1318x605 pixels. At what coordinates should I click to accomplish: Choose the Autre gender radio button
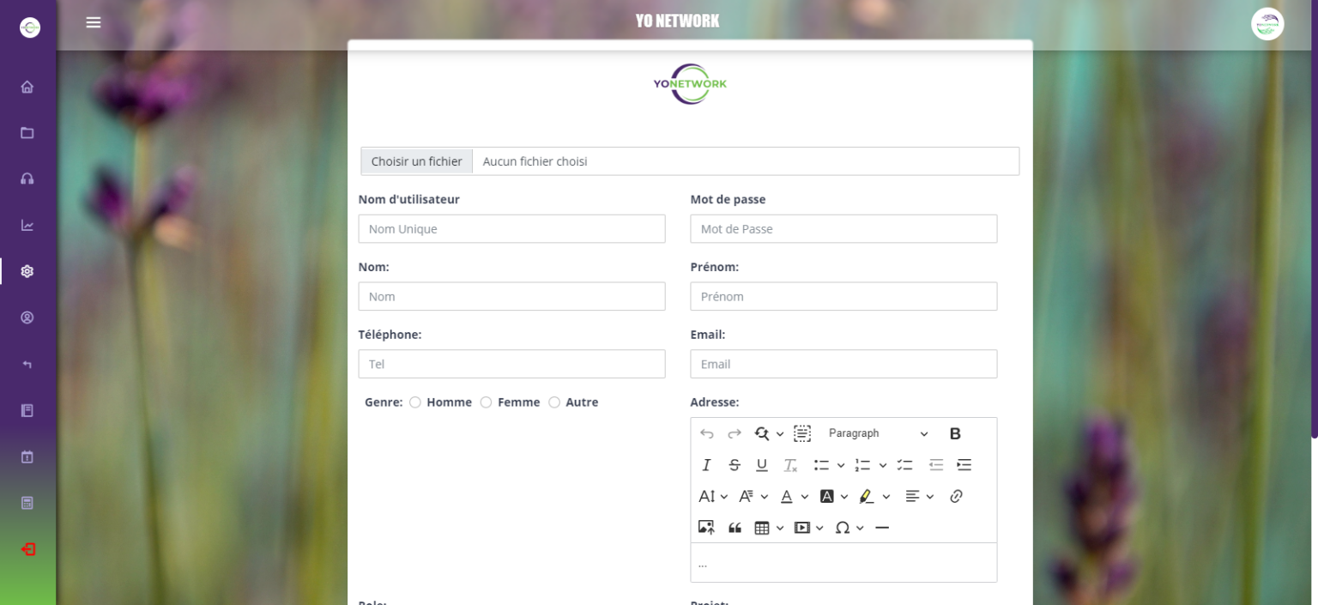point(554,402)
